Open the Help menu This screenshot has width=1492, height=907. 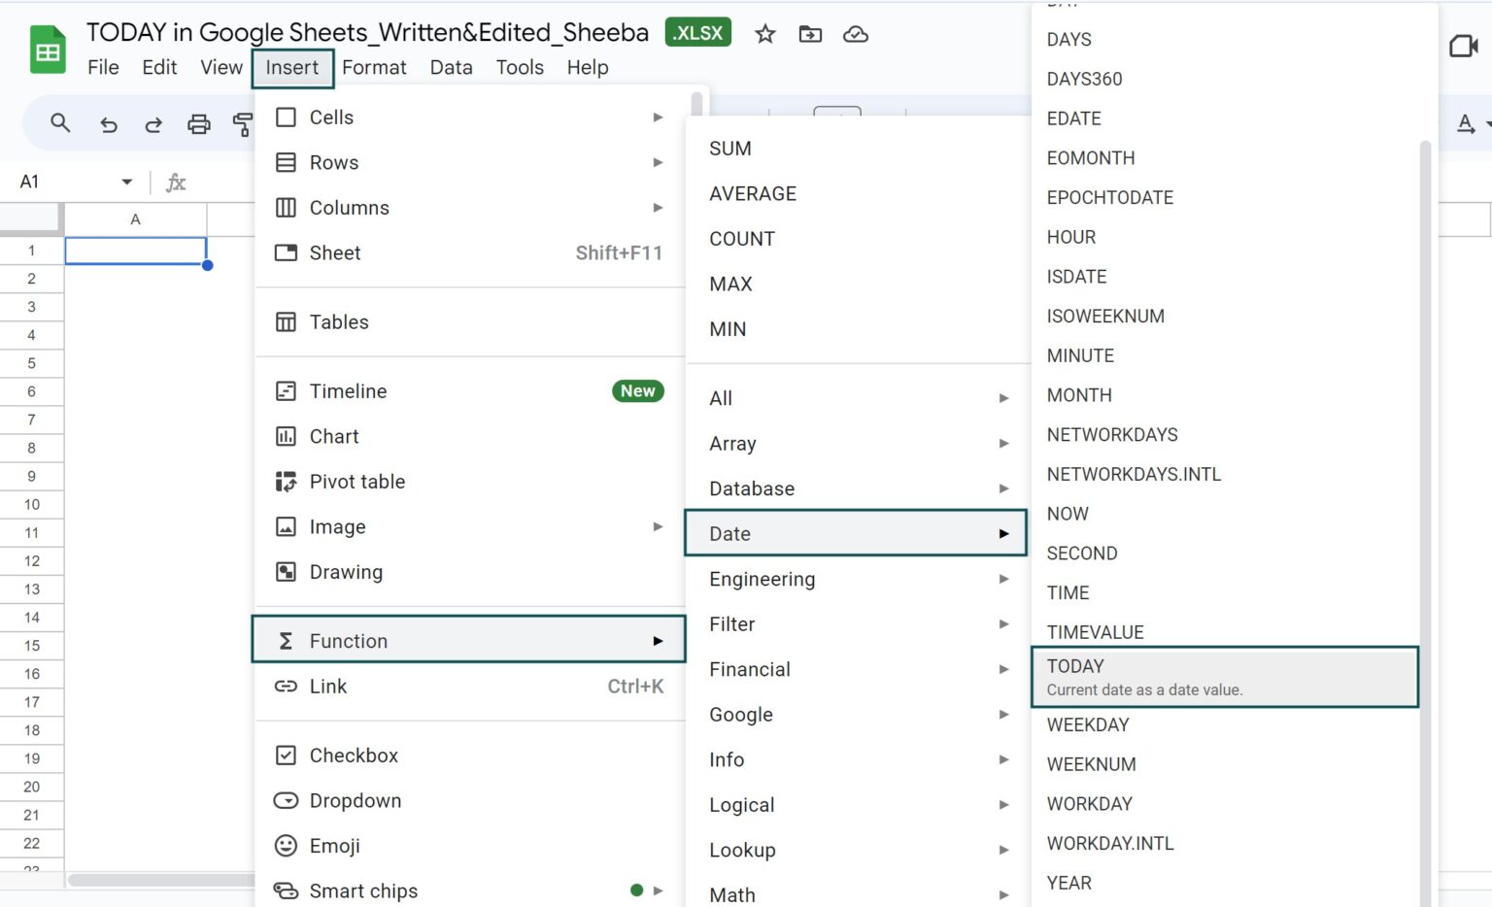(588, 67)
